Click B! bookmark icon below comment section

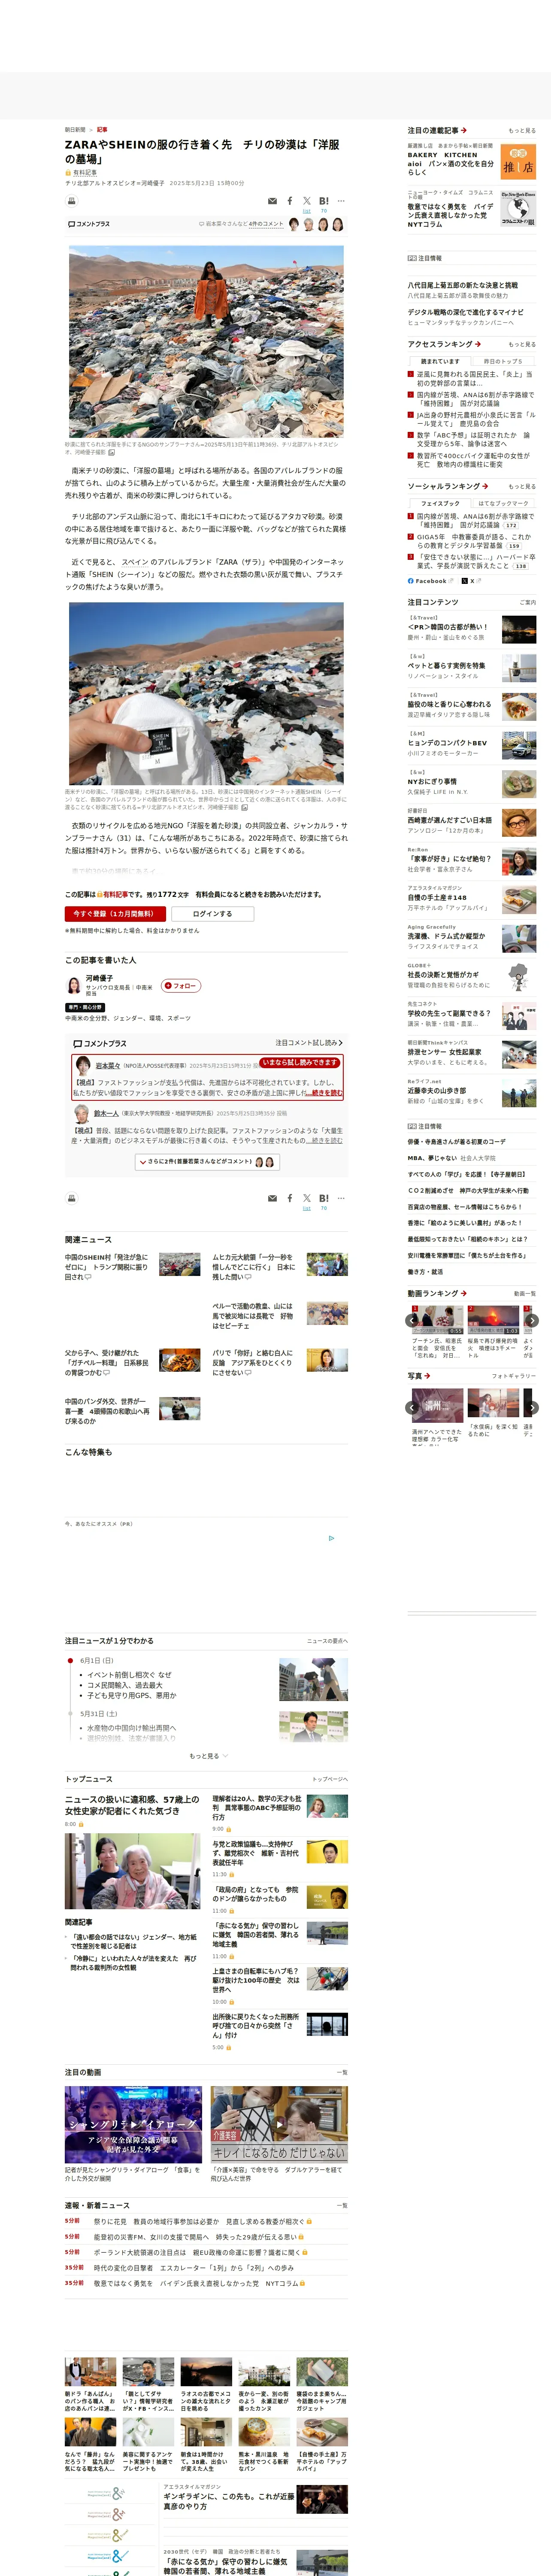324,1198
